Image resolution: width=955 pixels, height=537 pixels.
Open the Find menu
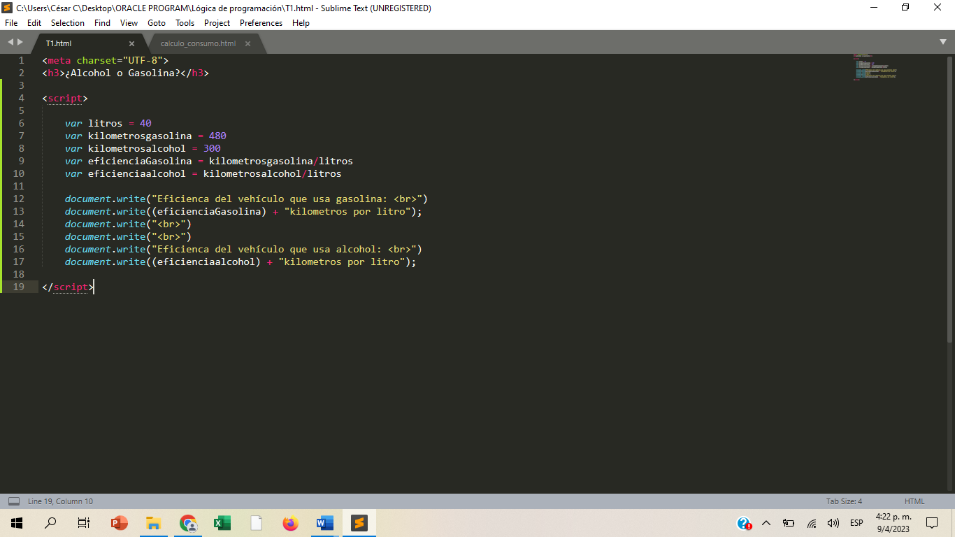point(102,23)
